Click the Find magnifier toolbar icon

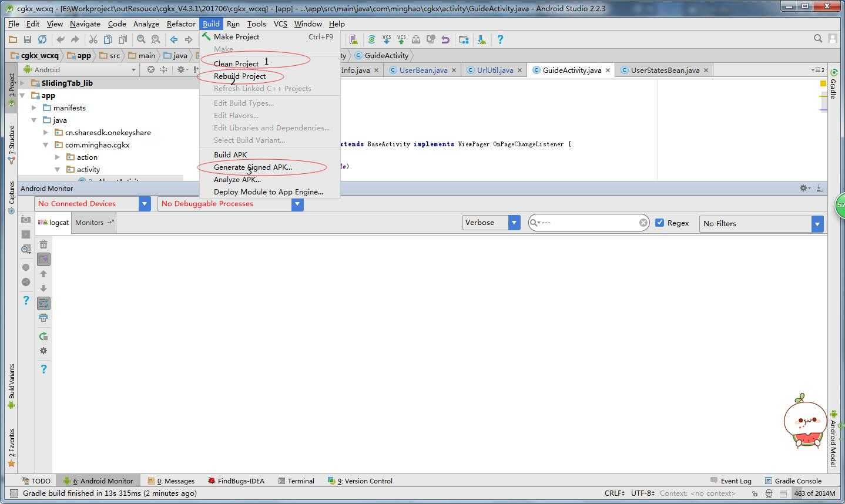(141, 39)
